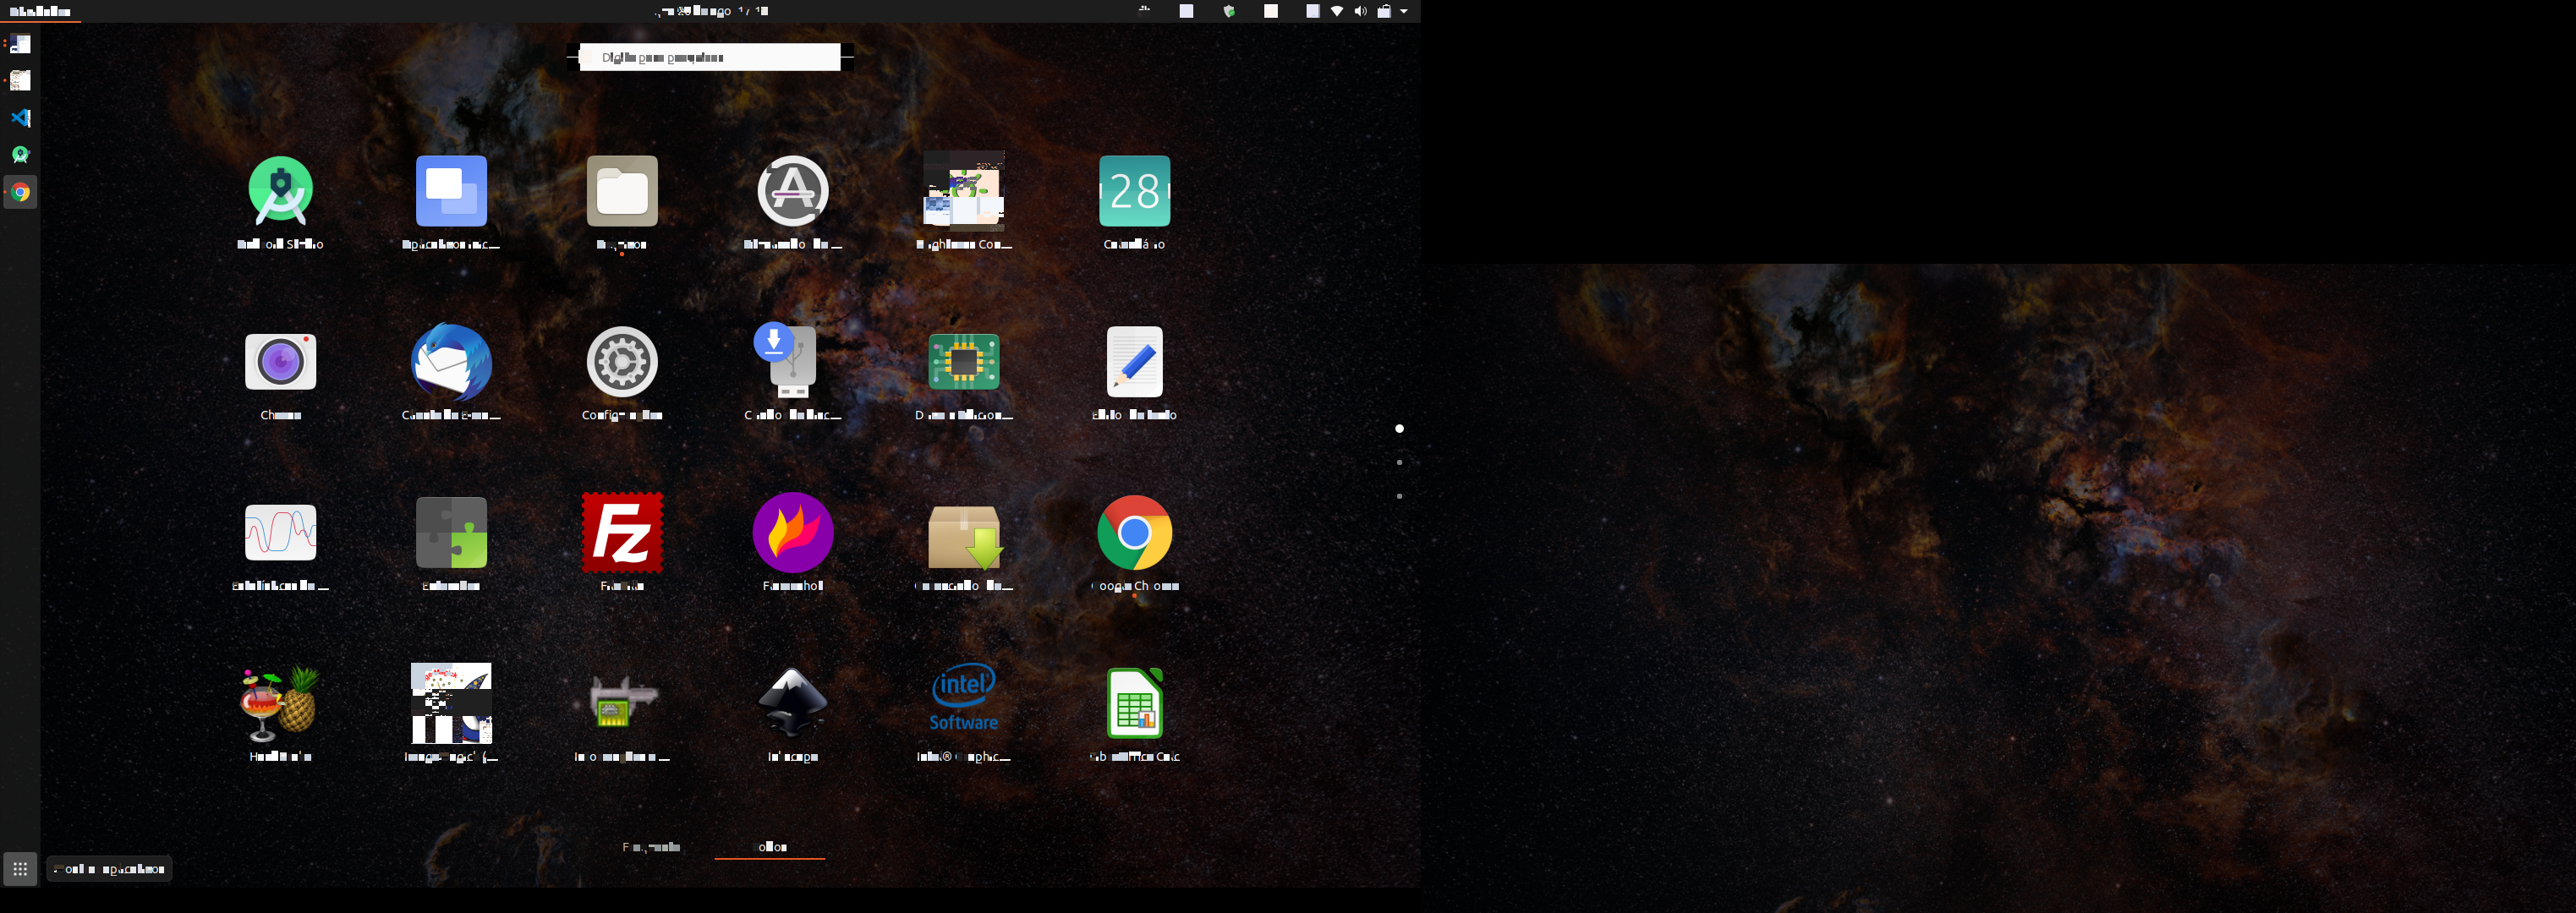This screenshot has height=913, width=2576.
Task: Select the All apps tab
Action: point(770,847)
